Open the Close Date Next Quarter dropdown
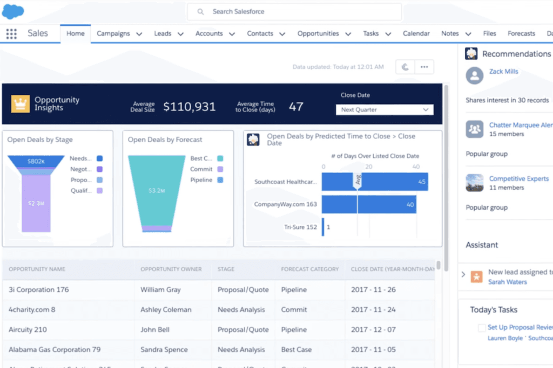 tap(385, 110)
